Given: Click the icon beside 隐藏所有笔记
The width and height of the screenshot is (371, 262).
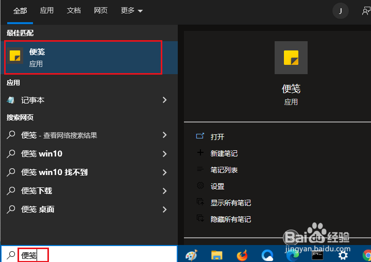Looking at the screenshot, I should point(200,218).
